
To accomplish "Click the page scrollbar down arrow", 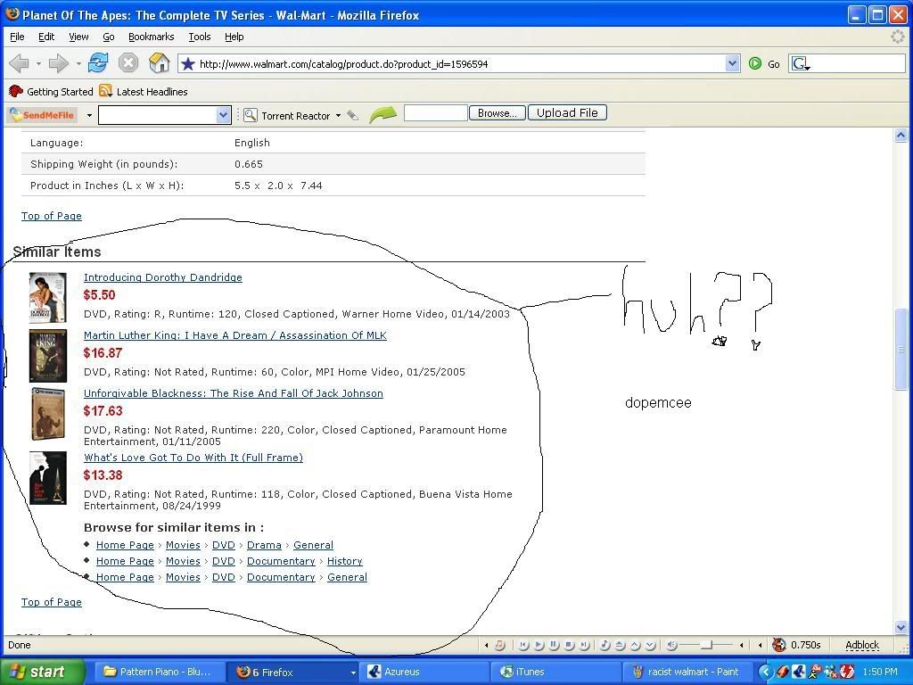I will [x=901, y=627].
